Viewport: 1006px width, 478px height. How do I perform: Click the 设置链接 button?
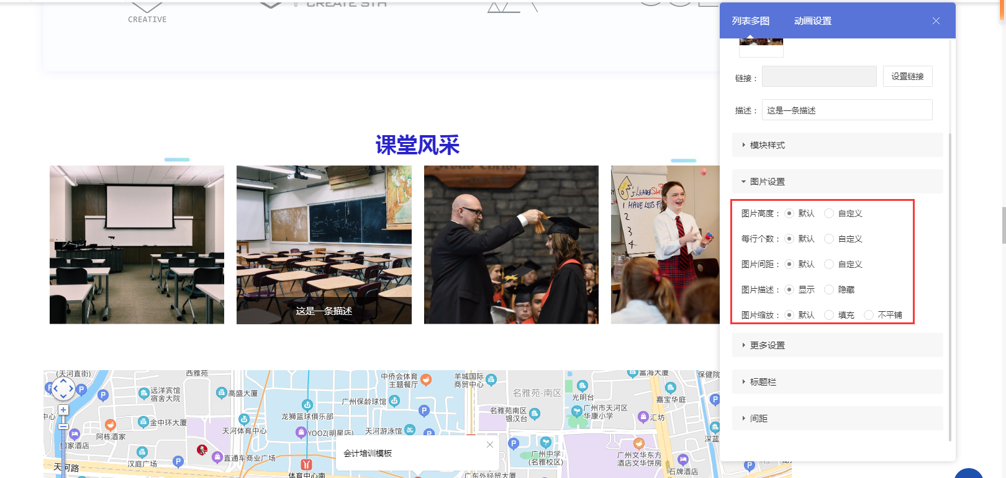[907, 76]
